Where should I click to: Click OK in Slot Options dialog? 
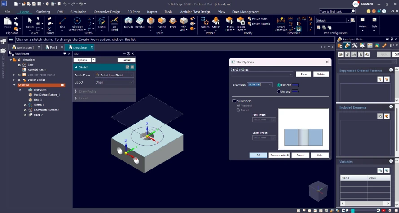(x=258, y=155)
